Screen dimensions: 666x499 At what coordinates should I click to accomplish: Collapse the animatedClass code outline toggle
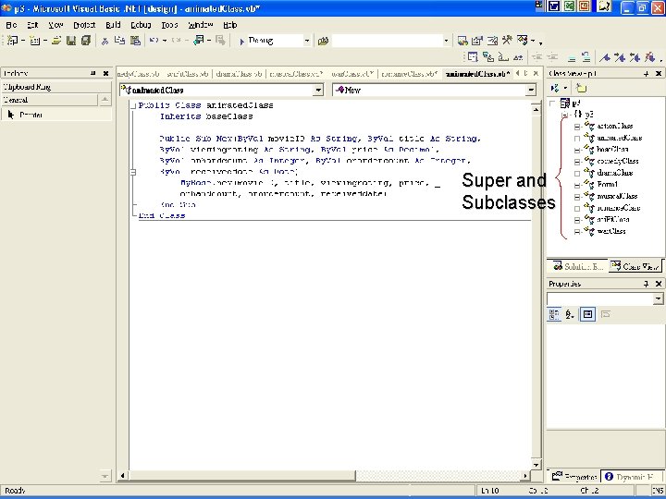tap(134, 104)
